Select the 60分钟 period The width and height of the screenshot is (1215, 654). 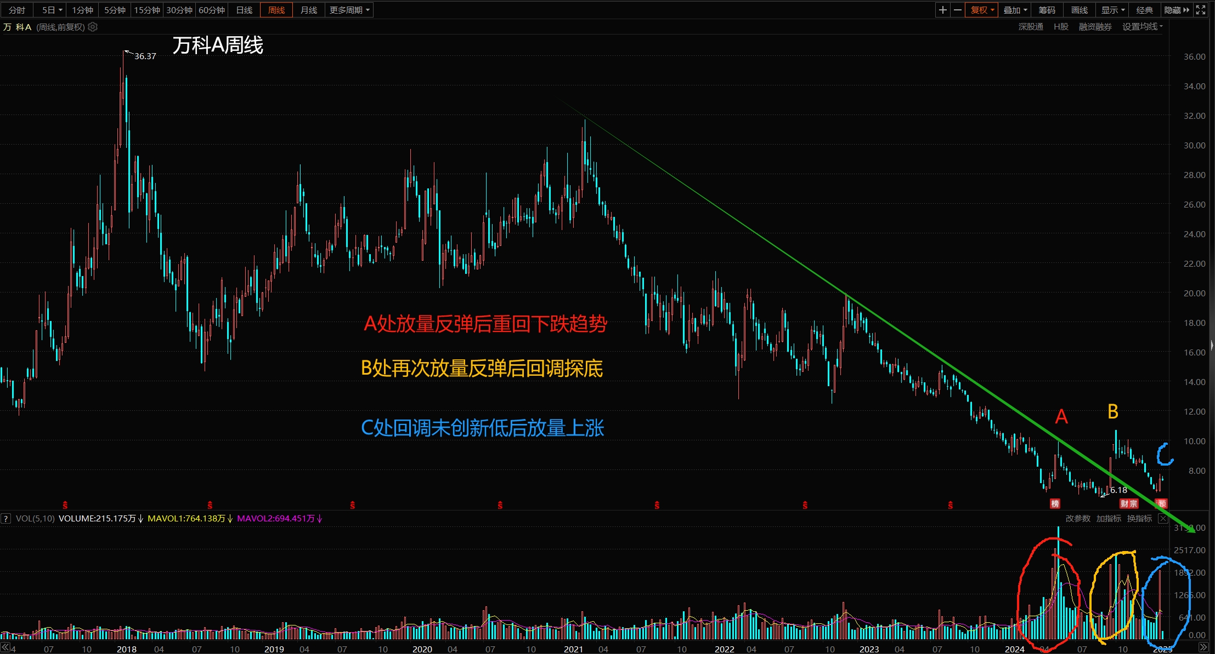tap(212, 10)
